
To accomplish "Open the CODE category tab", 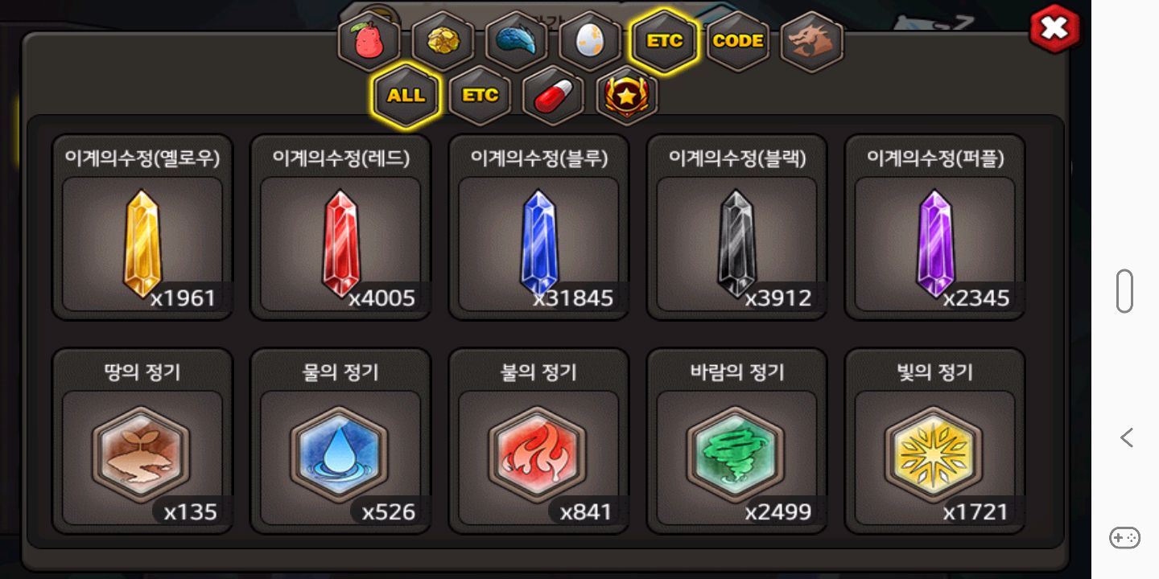I will coord(738,40).
